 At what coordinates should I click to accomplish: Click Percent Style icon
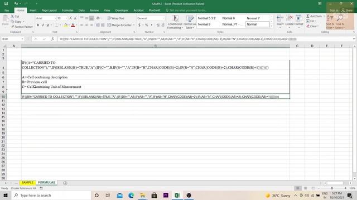pyautogui.click(x=146, y=25)
